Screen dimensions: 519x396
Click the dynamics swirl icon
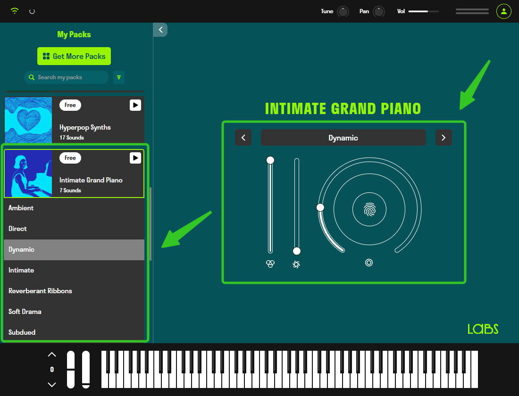(x=297, y=264)
